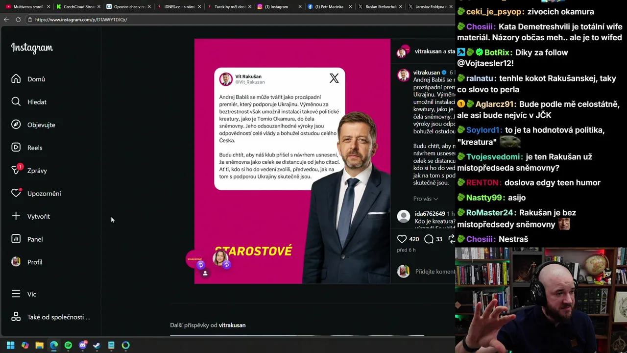The height and width of the screenshot is (353, 627).
Task: Reload the page with the refresh button
Action: 18,20
